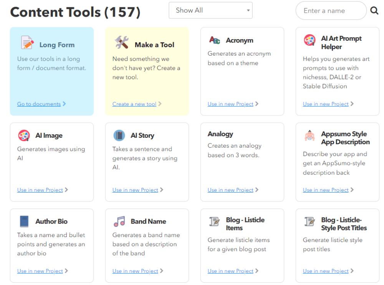
Task: Use Analogy in a new Project
Action: 230,190
